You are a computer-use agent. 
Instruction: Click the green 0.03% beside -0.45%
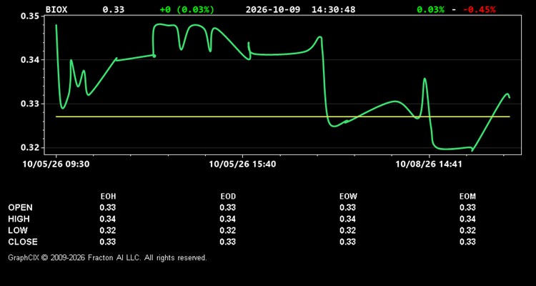(430, 9)
